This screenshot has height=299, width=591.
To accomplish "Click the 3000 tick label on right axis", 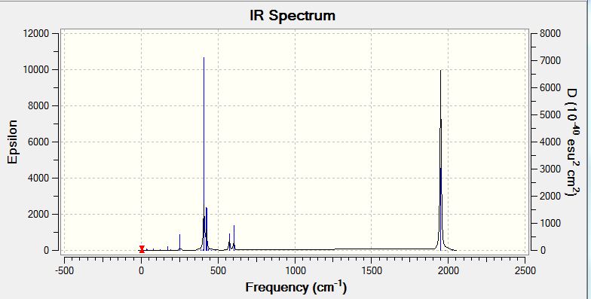I will click(x=550, y=169).
